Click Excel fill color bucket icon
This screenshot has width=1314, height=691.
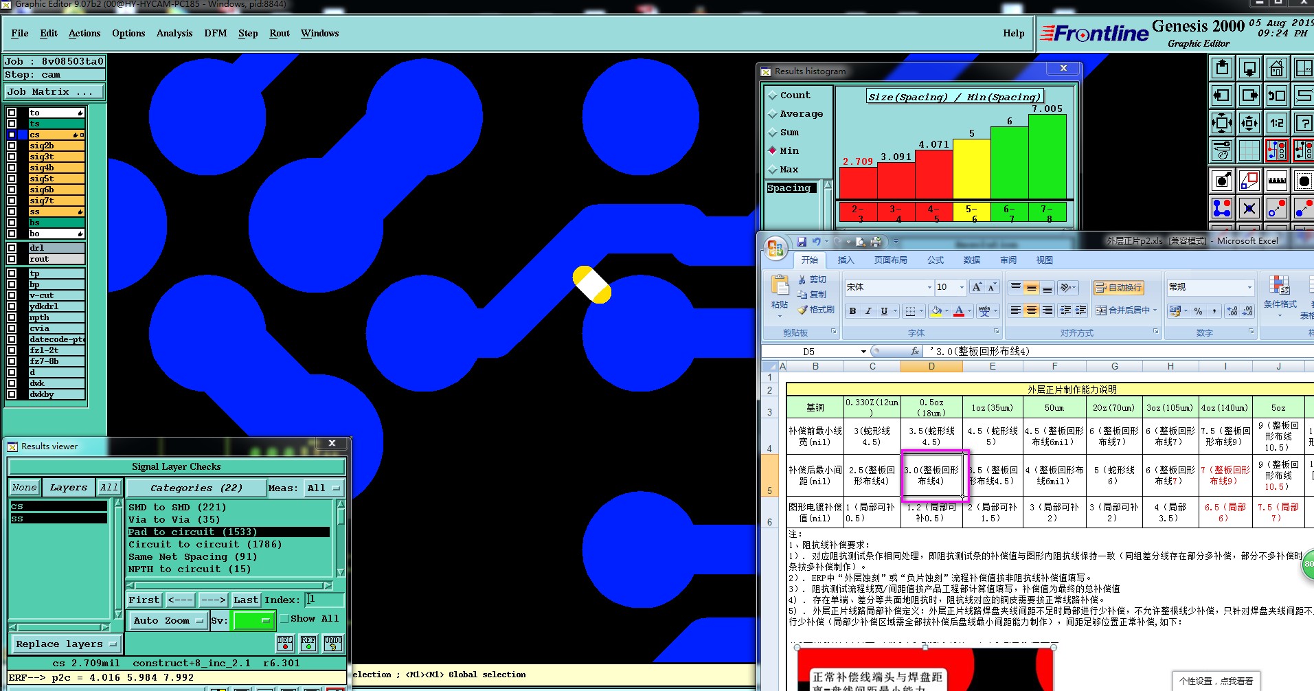click(x=936, y=311)
